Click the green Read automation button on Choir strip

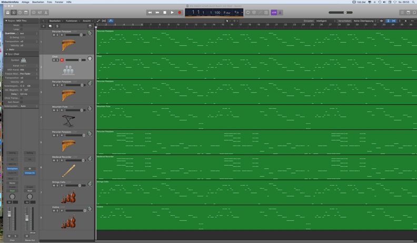click(x=12, y=191)
